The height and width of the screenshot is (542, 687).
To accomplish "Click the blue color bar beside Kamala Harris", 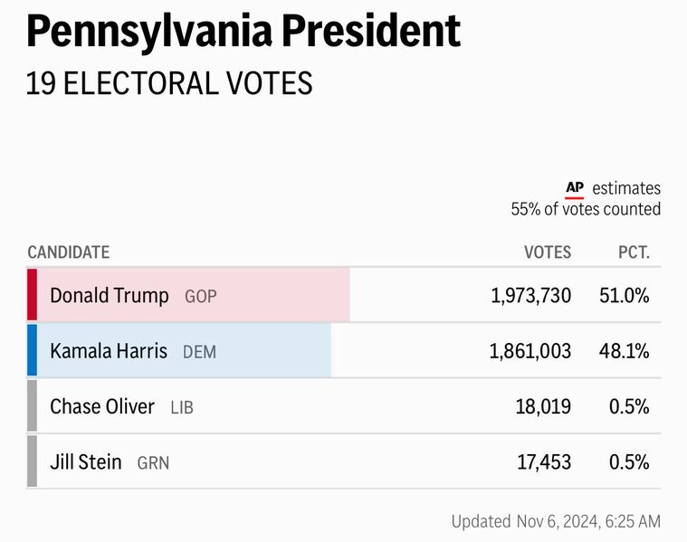I will pyautogui.click(x=32, y=350).
